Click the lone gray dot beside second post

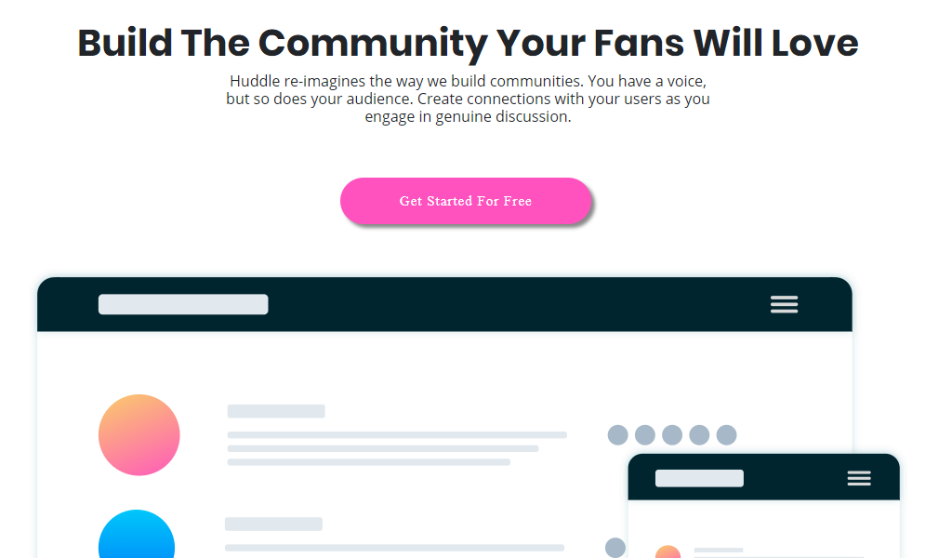(x=615, y=547)
